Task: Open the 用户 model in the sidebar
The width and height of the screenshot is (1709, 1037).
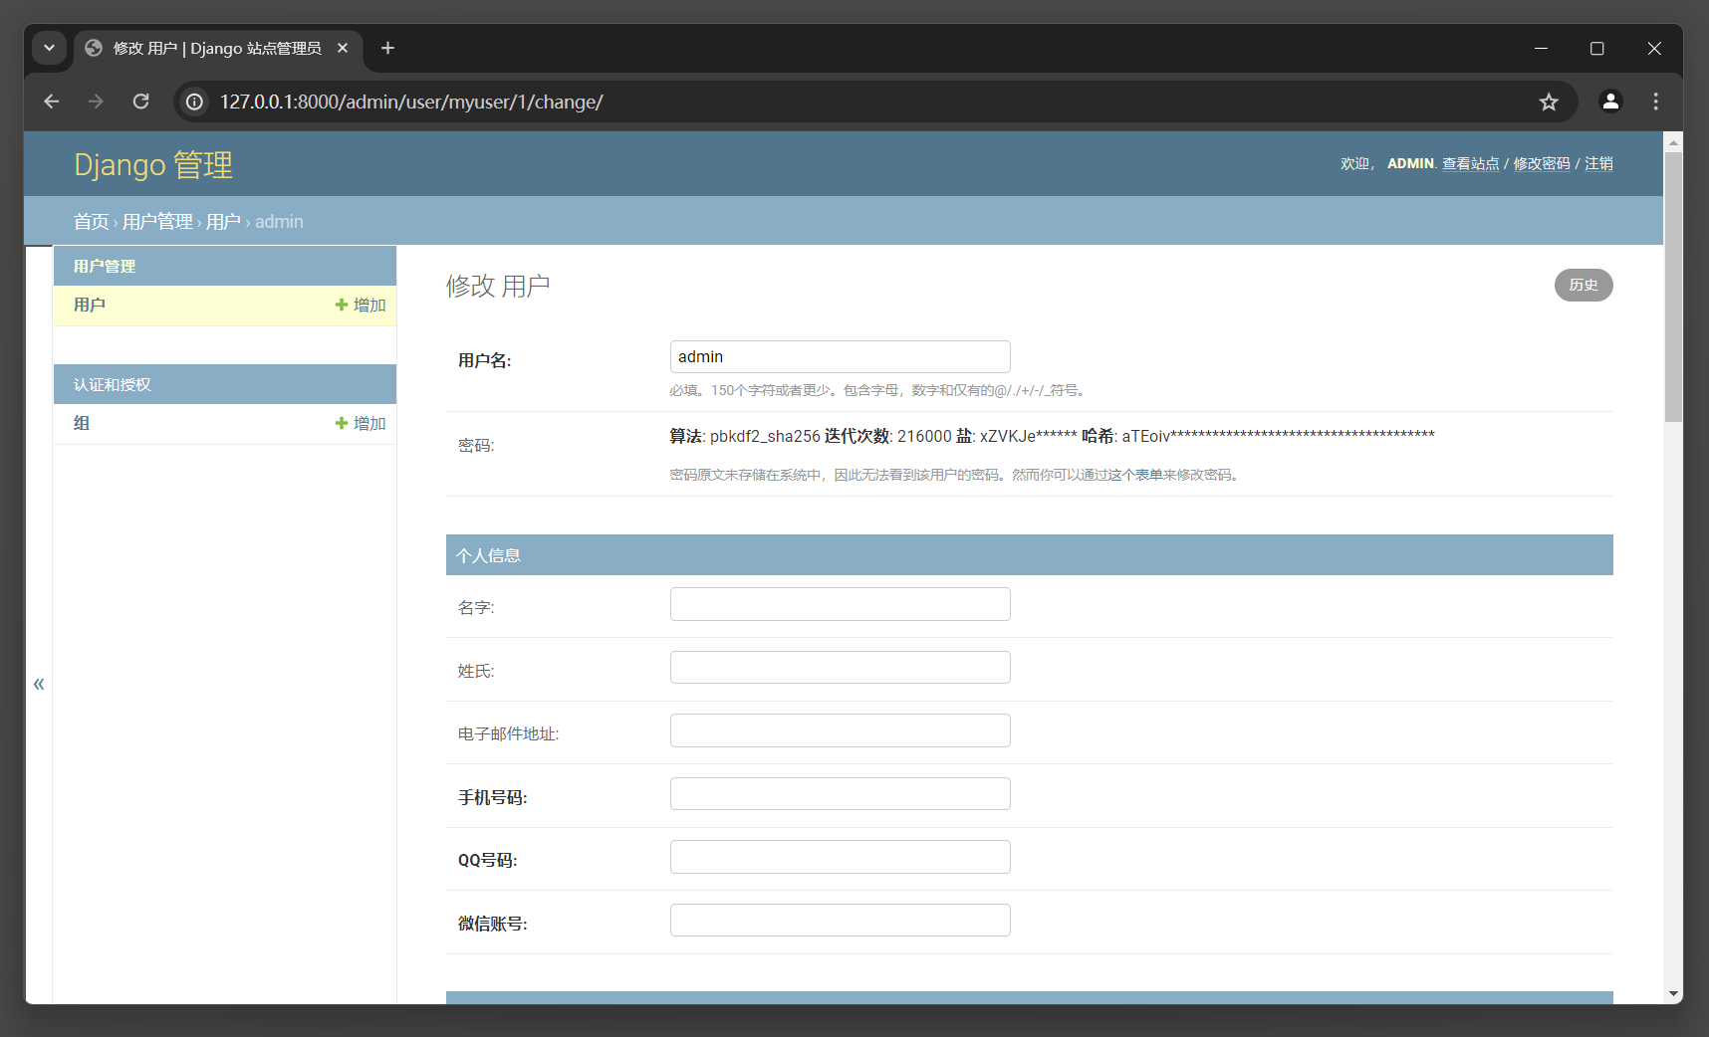Action: 90,305
